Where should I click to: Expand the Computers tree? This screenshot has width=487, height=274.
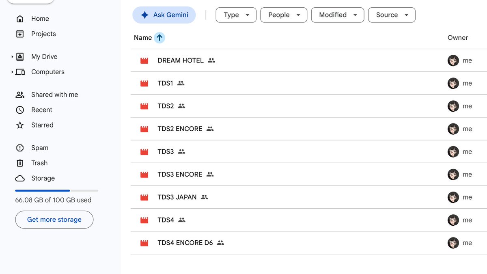click(12, 72)
